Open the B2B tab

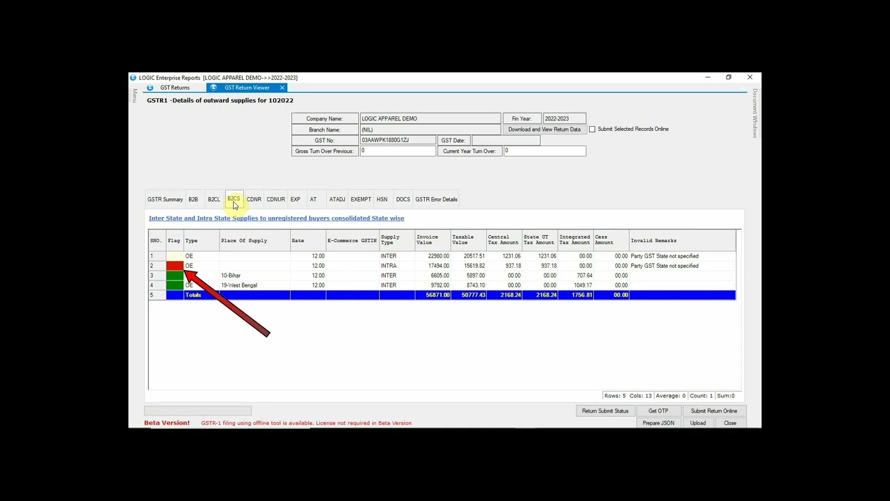(193, 200)
